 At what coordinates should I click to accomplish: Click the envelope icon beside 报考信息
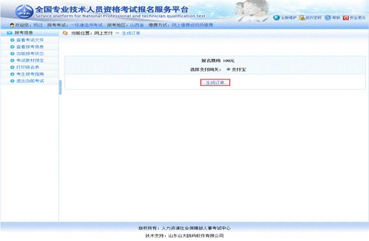[9, 33]
